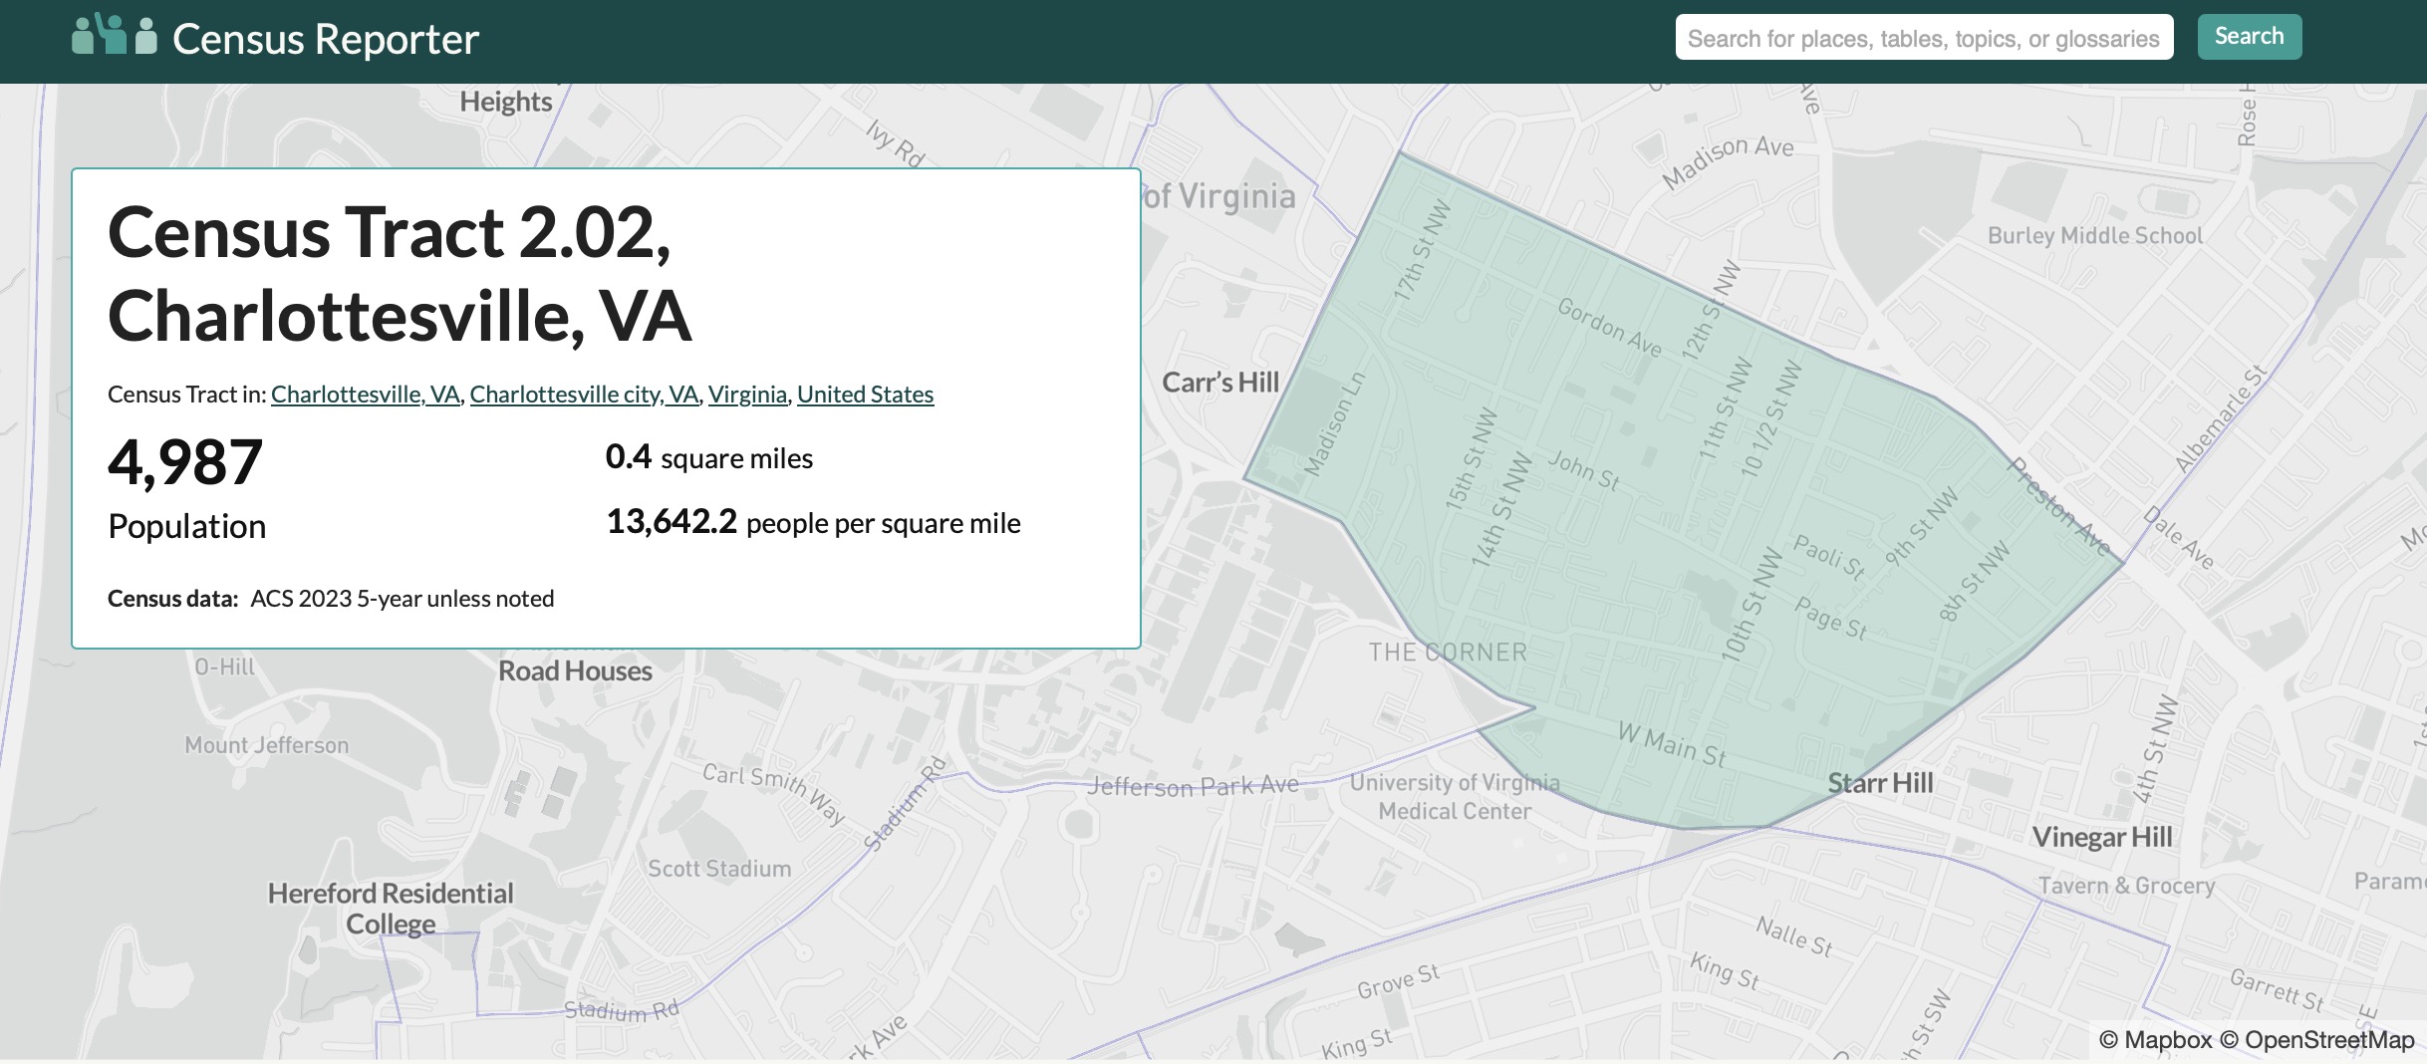
Task: Click Burley Middle School on the map
Action: (x=2094, y=236)
